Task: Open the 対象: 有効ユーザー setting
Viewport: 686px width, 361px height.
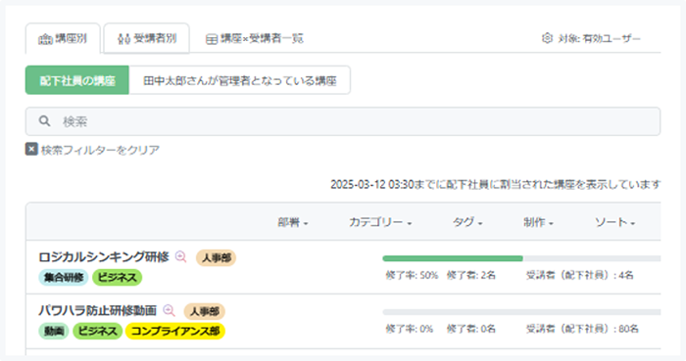Action: pos(591,38)
